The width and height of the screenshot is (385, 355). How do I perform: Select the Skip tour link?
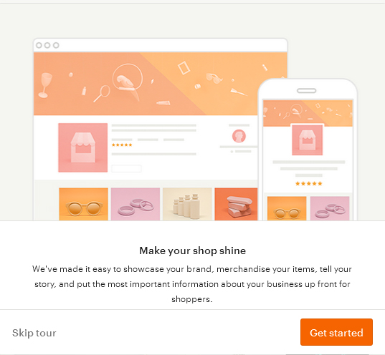click(34, 333)
